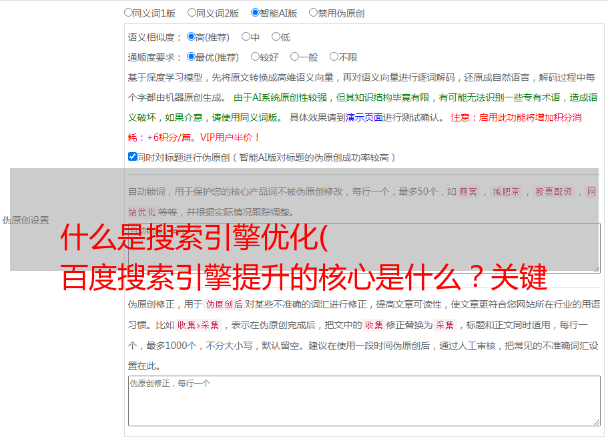This screenshot has width=608, height=439.
Task: Click the 语义相似度 label
Action: pyautogui.click(x=155, y=37)
